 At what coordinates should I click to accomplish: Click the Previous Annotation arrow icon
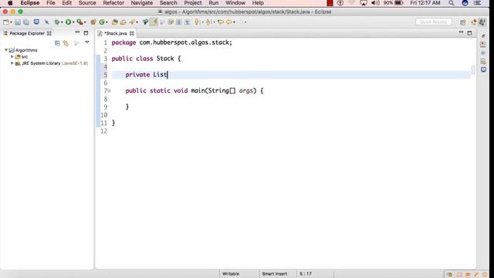208,22
